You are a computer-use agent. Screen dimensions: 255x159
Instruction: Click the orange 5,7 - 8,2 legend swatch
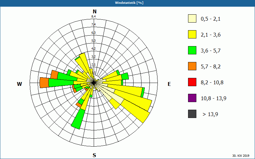point(192,66)
